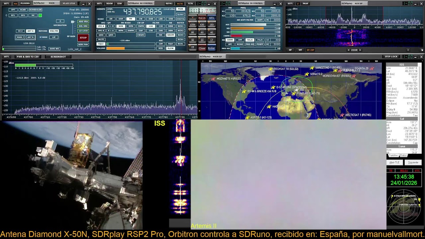The image size is (425, 239).
Task: Open FMAF in the Aux SP panel
Action: pyautogui.click(x=305, y=3)
